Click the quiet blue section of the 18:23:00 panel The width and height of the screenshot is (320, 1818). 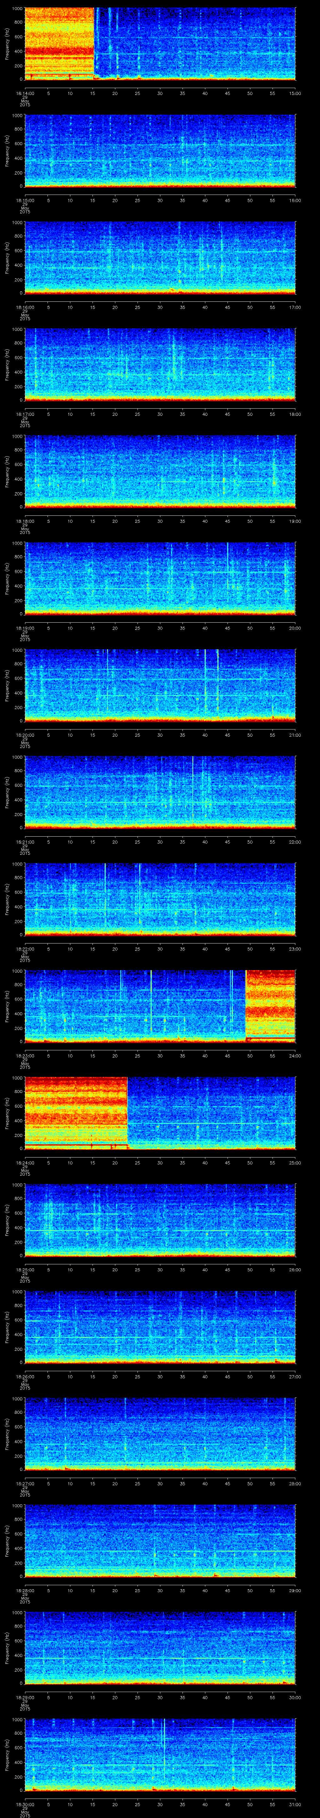[135, 1006]
